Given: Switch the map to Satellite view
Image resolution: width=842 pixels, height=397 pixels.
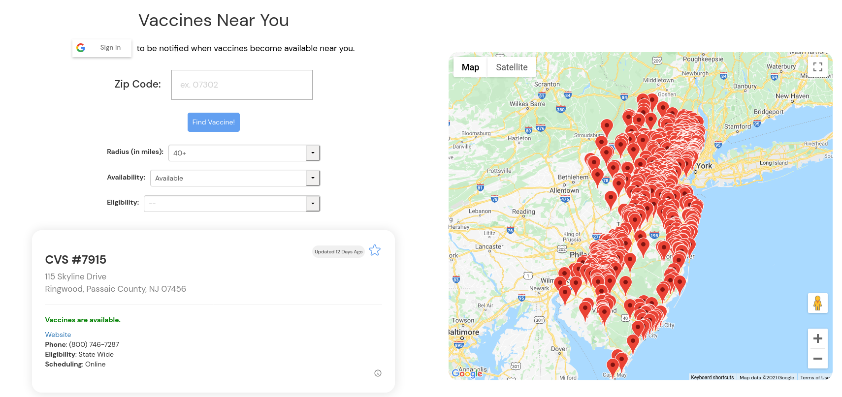Looking at the screenshot, I should pos(512,67).
